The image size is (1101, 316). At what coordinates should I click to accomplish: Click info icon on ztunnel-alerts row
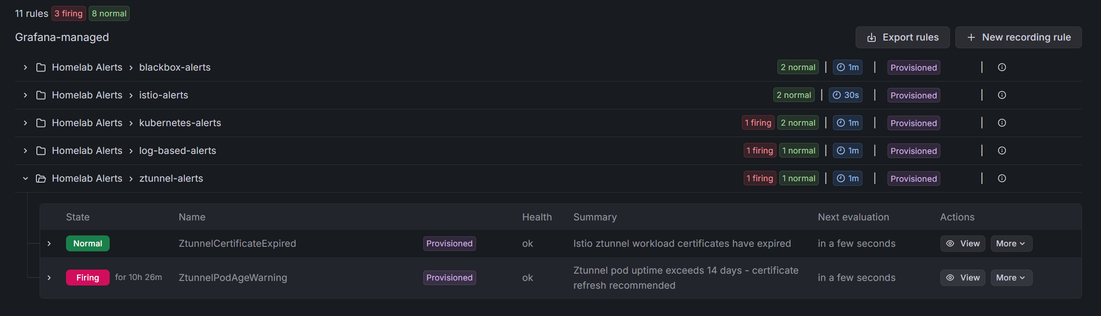tap(1002, 178)
